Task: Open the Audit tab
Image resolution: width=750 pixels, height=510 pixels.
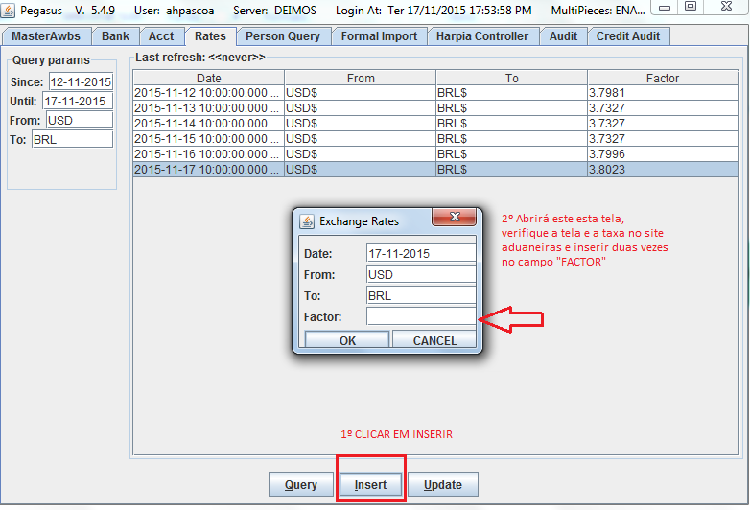Action: pos(563,36)
